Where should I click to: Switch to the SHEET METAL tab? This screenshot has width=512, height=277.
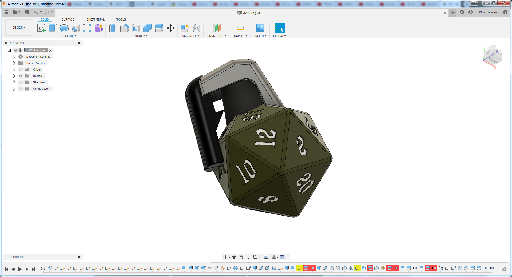coord(95,19)
